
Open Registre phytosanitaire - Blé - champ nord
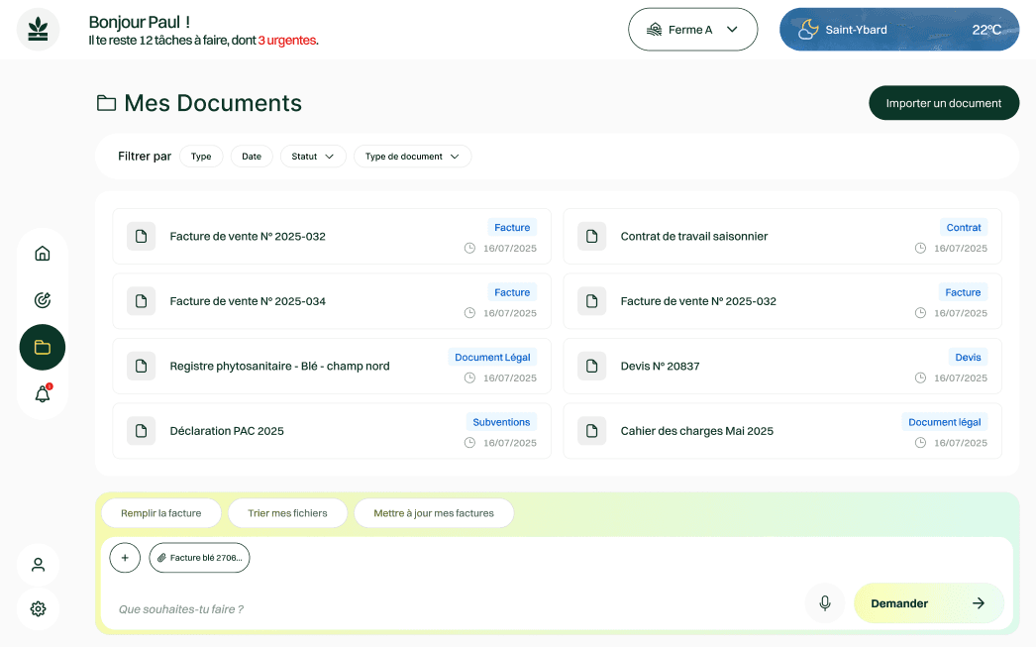[332, 367]
